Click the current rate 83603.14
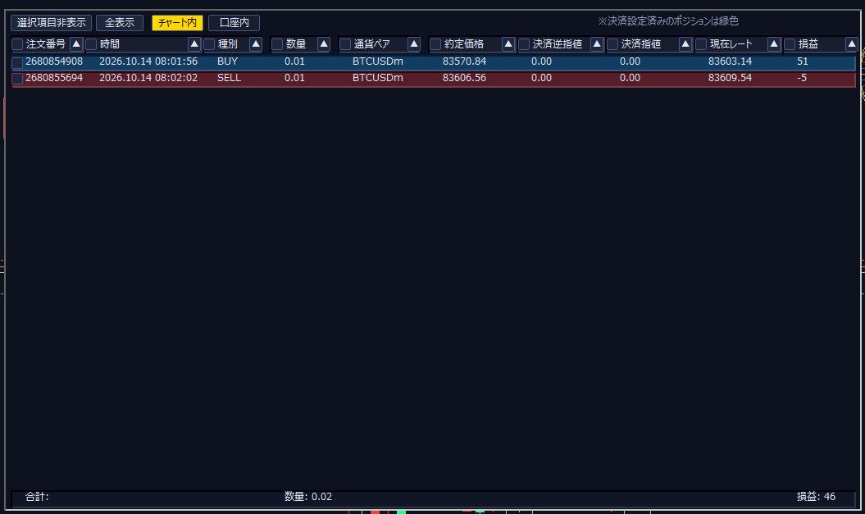 pyautogui.click(x=730, y=61)
